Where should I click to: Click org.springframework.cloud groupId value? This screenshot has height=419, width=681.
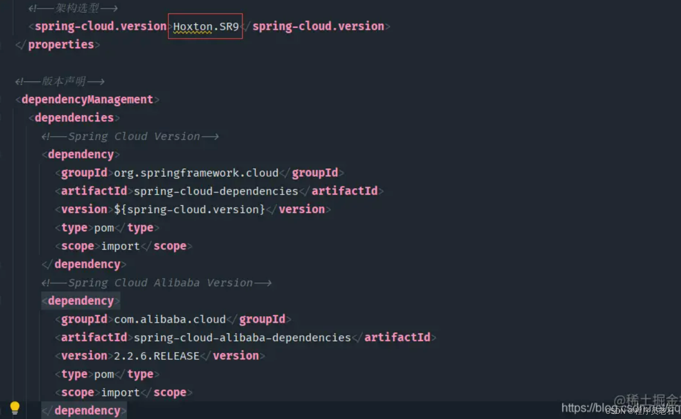coord(196,173)
